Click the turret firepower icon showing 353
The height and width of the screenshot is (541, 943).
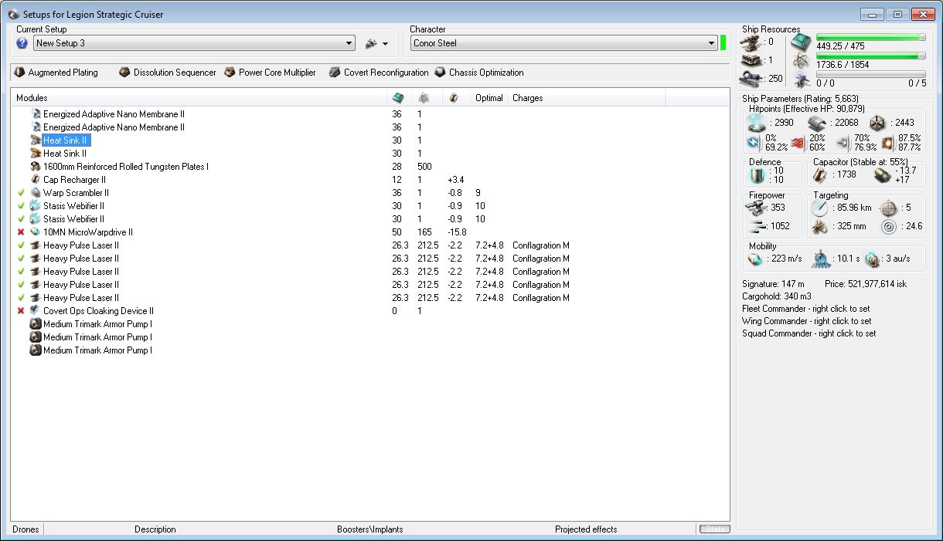click(x=755, y=207)
